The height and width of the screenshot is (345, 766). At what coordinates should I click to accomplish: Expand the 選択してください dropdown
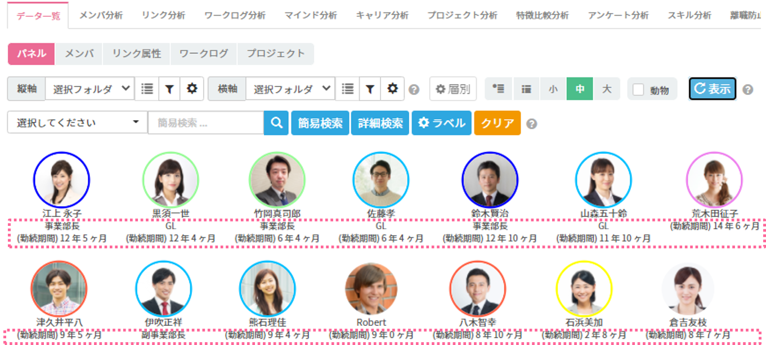[x=77, y=123]
